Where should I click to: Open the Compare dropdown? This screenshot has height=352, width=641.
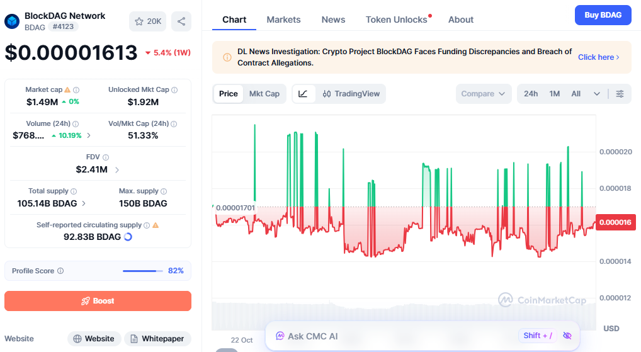pyautogui.click(x=484, y=94)
